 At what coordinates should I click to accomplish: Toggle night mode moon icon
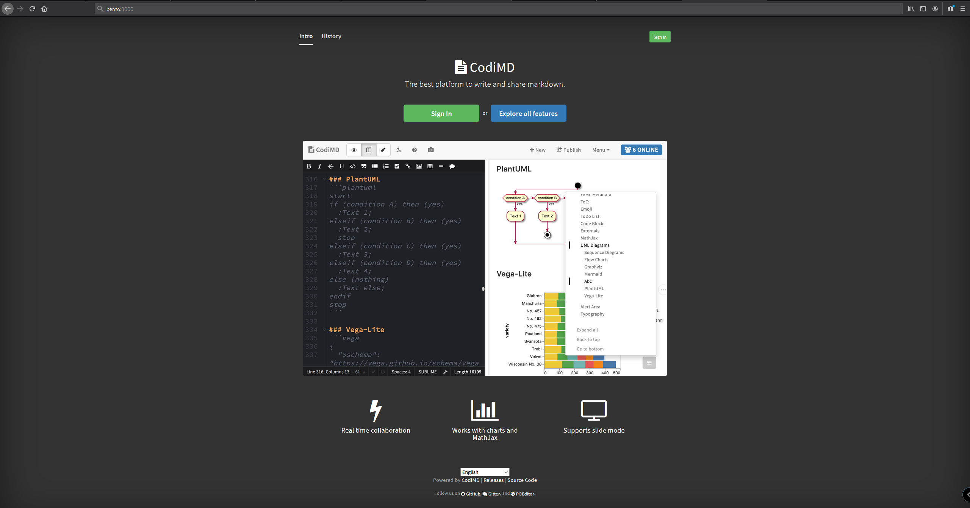(x=399, y=150)
